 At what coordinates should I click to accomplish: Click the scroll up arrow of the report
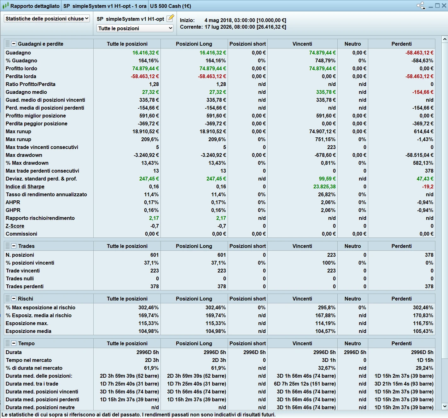[445, 39]
